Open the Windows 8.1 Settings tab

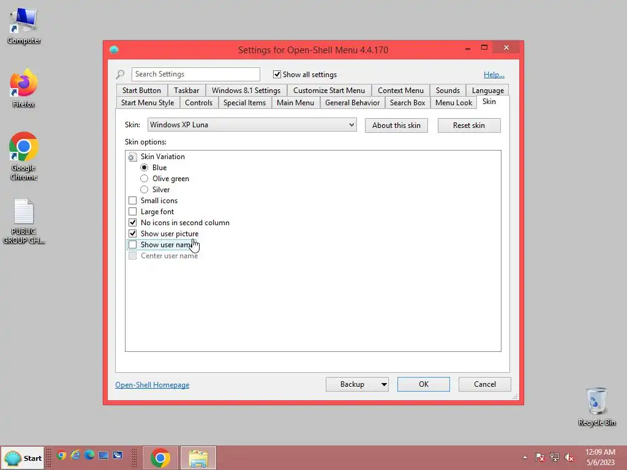pos(246,91)
